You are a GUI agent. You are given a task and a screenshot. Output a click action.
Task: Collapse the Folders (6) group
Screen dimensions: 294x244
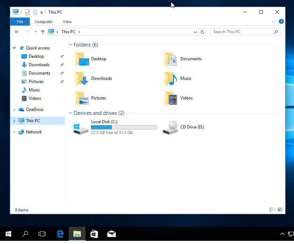click(71, 45)
